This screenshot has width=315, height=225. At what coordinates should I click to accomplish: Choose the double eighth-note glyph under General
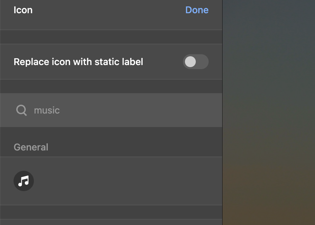click(x=24, y=181)
